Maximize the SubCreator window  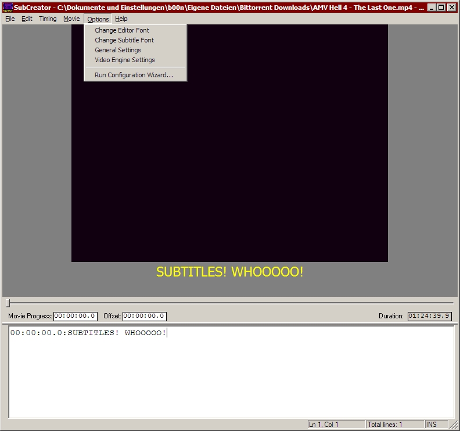coord(441,8)
